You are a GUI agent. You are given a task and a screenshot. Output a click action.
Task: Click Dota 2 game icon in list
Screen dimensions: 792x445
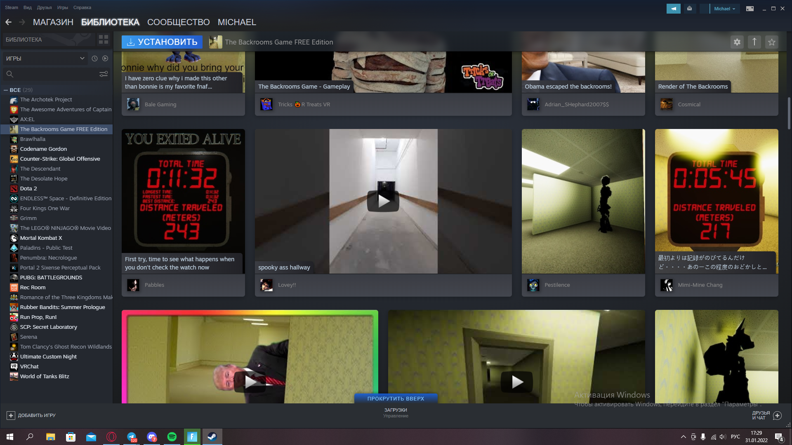coord(14,189)
